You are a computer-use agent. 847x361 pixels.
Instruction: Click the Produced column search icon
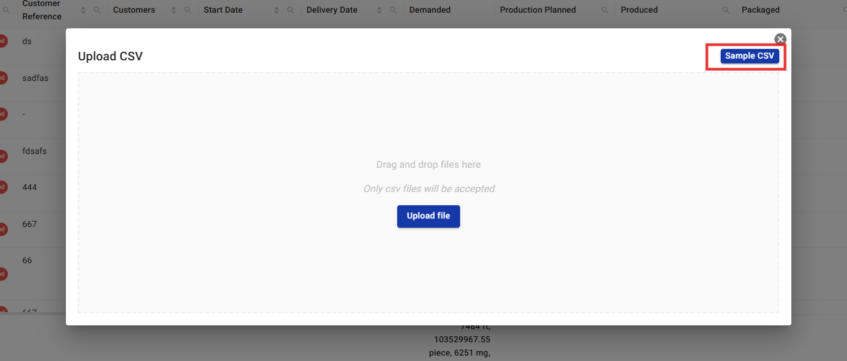725,10
